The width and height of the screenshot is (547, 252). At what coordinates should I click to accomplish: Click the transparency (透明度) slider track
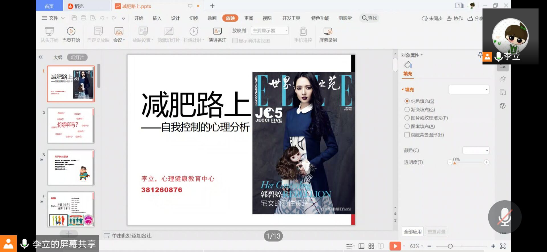click(x=468, y=162)
